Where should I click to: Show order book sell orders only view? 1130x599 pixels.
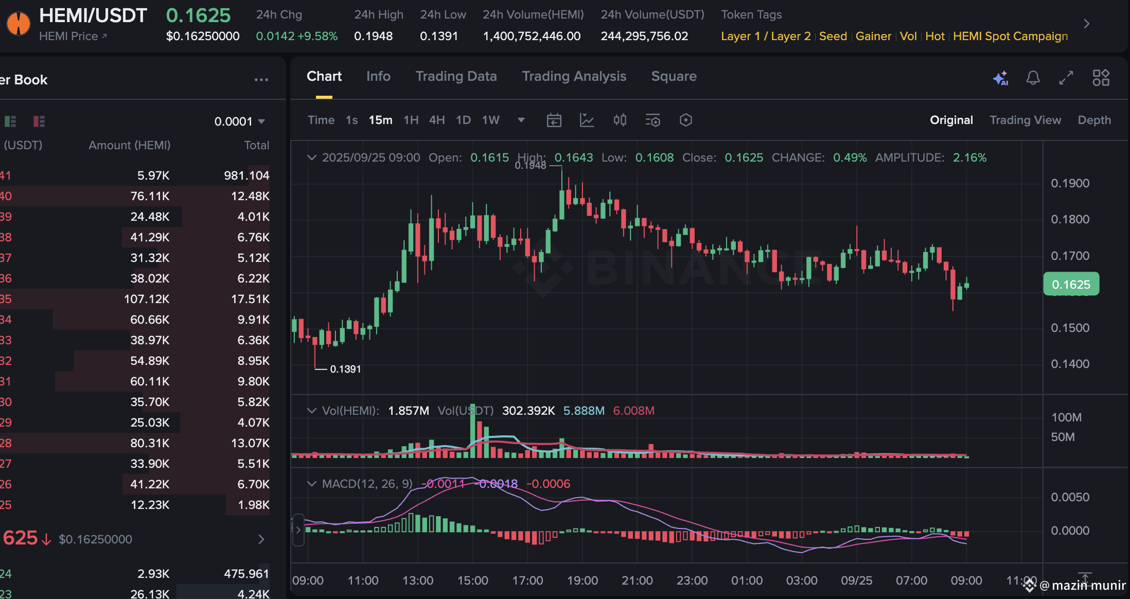point(39,121)
